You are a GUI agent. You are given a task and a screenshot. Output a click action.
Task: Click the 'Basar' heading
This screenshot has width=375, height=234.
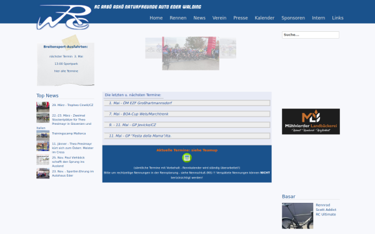click(289, 197)
